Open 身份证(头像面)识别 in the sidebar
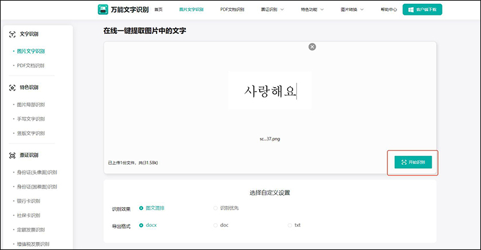The image size is (481, 250). click(x=37, y=172)
